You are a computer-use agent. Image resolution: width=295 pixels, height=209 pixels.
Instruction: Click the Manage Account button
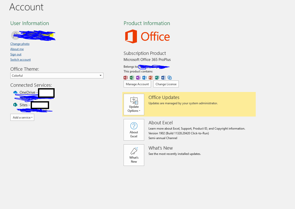pyautogui.click(x=137, y=84)
